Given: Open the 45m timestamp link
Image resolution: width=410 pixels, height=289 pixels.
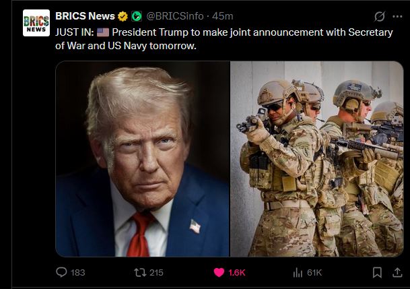Looking at the screenshot, I should click(x=223, y=16).
